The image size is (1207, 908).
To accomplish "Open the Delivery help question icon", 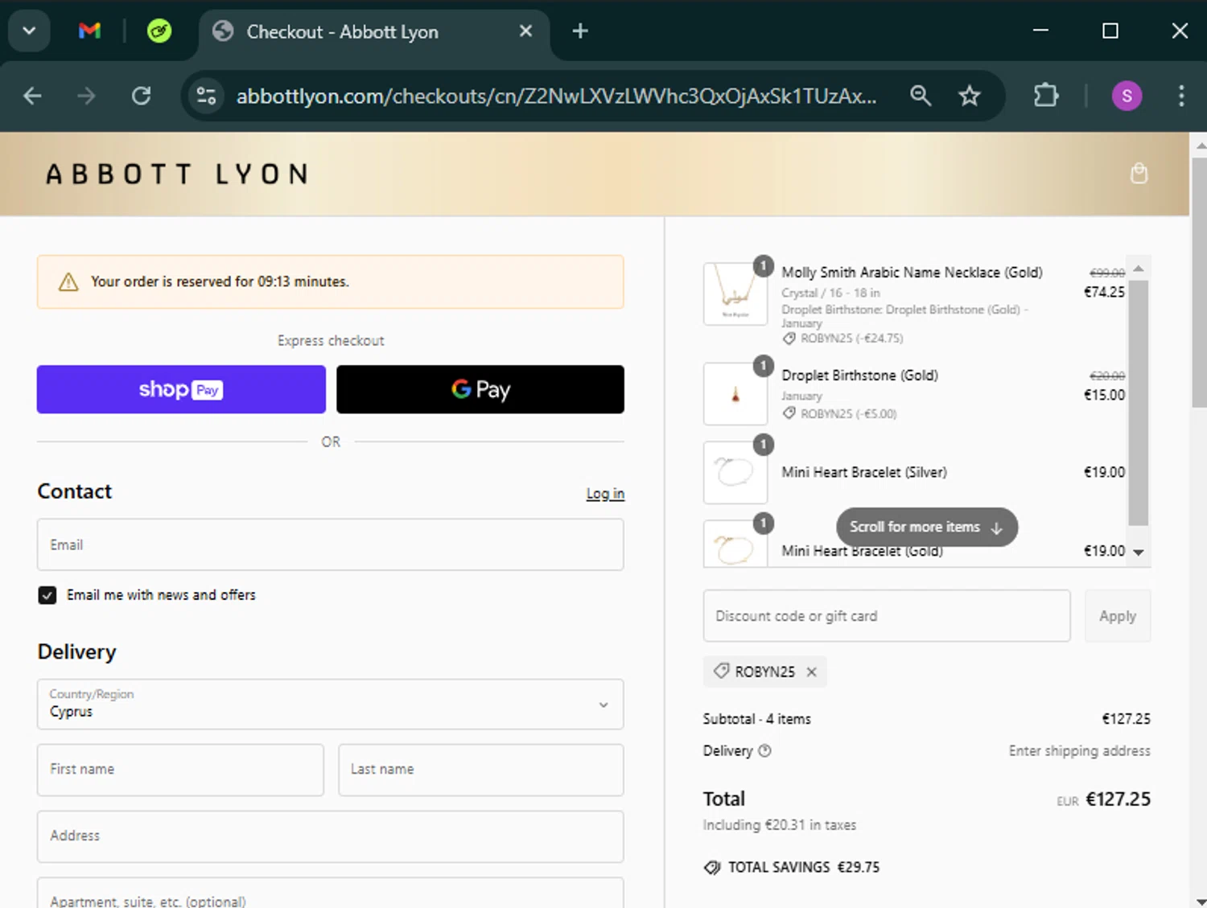I will (765, 750).
